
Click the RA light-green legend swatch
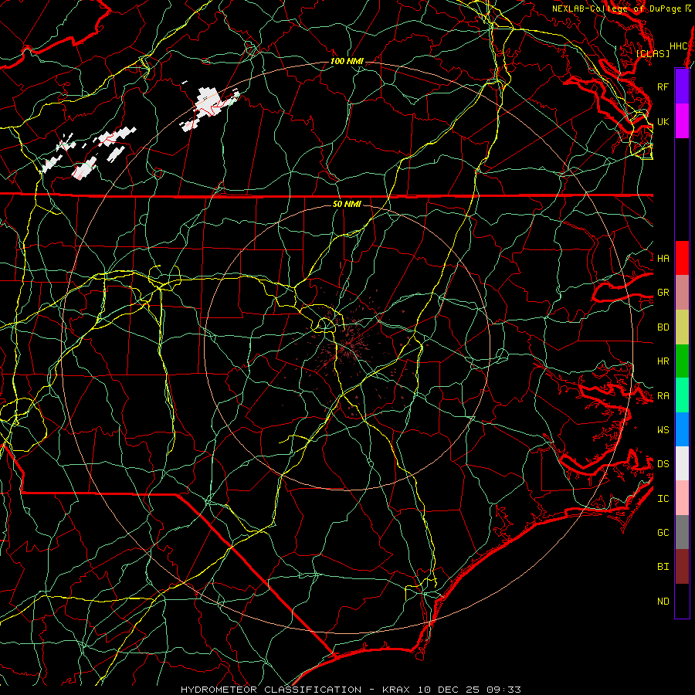coord(682,395)
